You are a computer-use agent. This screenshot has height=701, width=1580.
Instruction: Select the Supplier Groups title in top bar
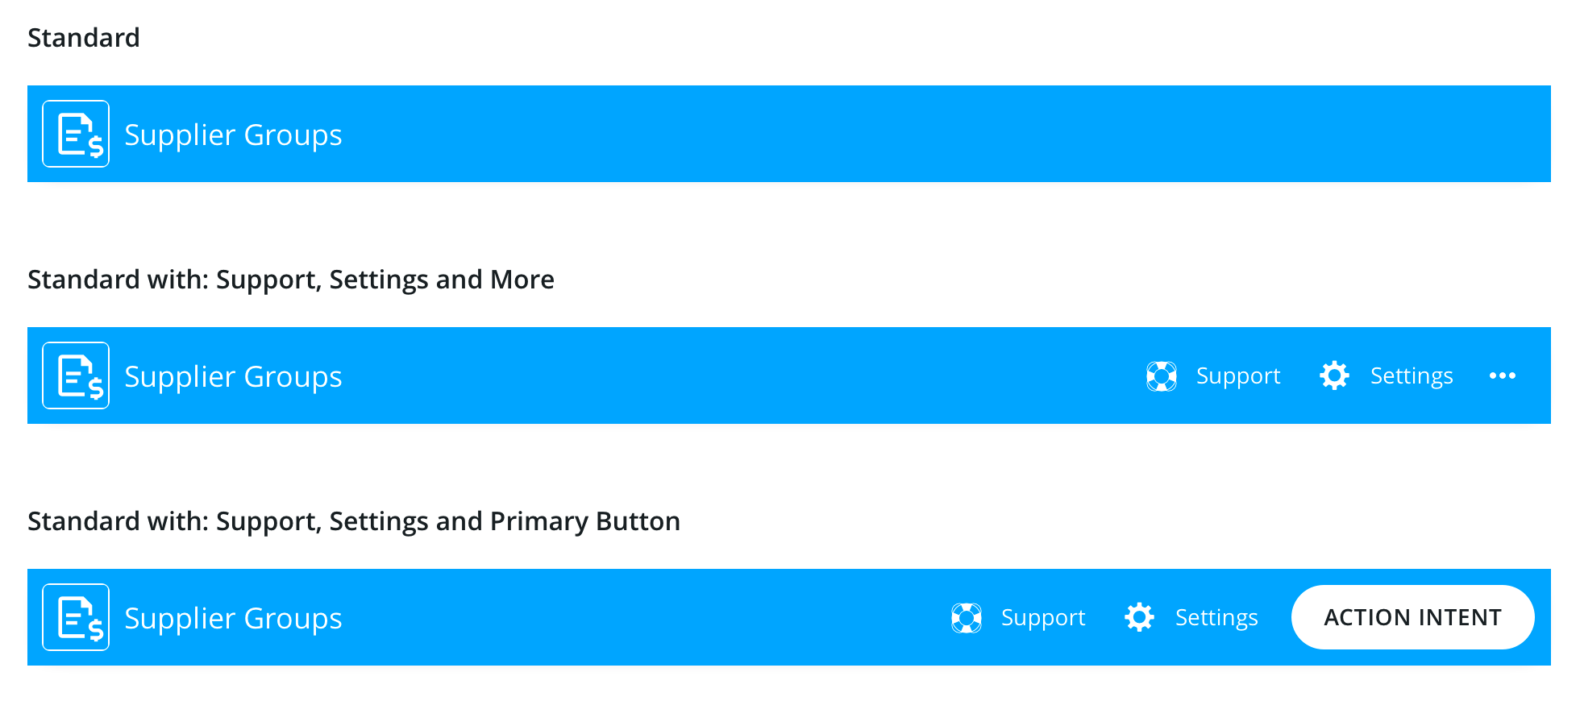coord(232,134)
